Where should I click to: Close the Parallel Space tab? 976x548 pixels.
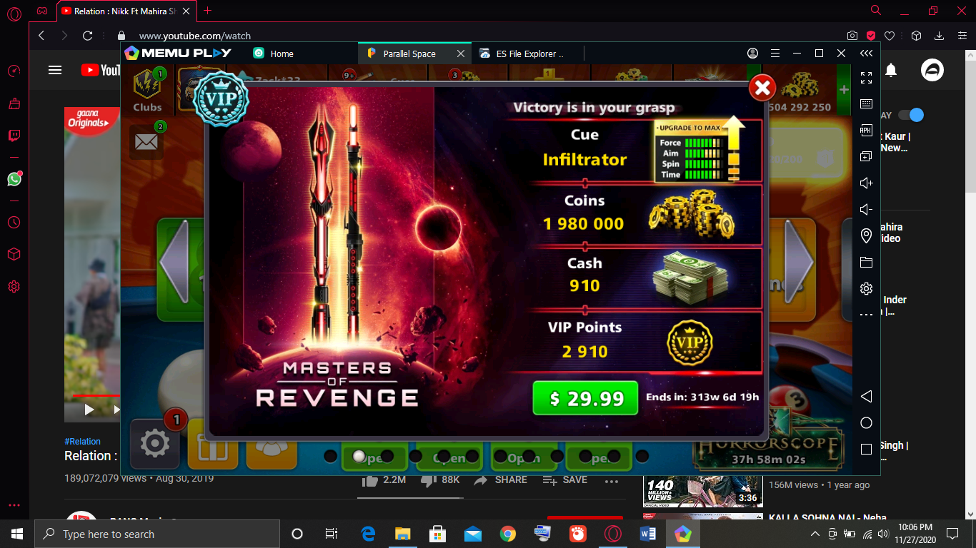point(461,54)
